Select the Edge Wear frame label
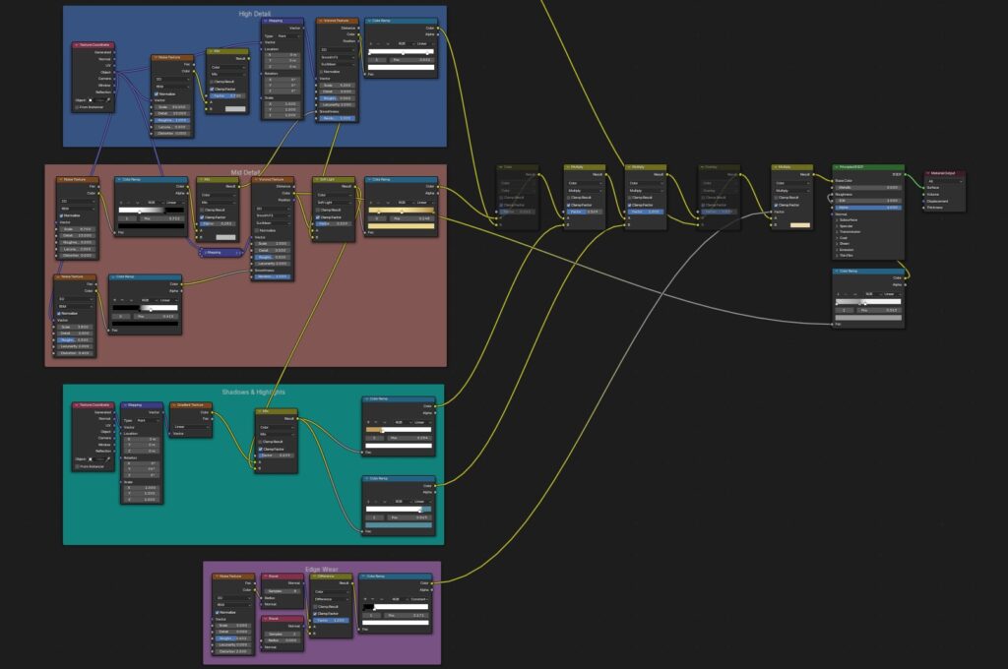Image resolution: width=1008 pixels, height=669 pixels. click(x=322, y=569)
